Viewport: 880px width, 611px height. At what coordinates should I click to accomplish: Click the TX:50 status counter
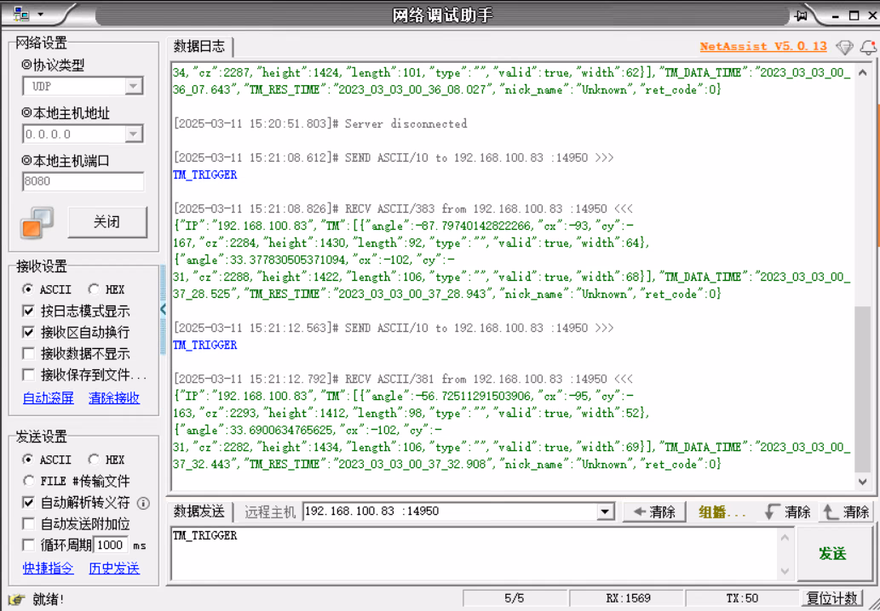click(742, 598)
